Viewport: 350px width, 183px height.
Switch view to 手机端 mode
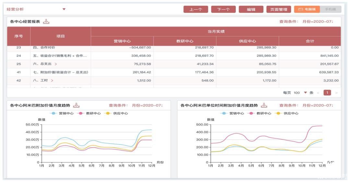[x=330, y=9]
